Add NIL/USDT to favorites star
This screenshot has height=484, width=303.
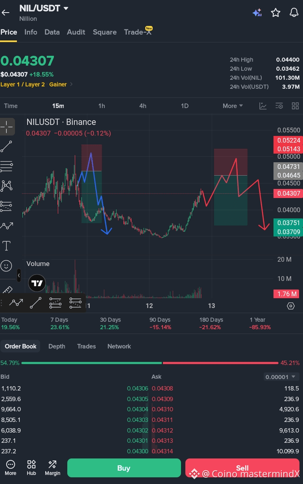pos(275,13)
